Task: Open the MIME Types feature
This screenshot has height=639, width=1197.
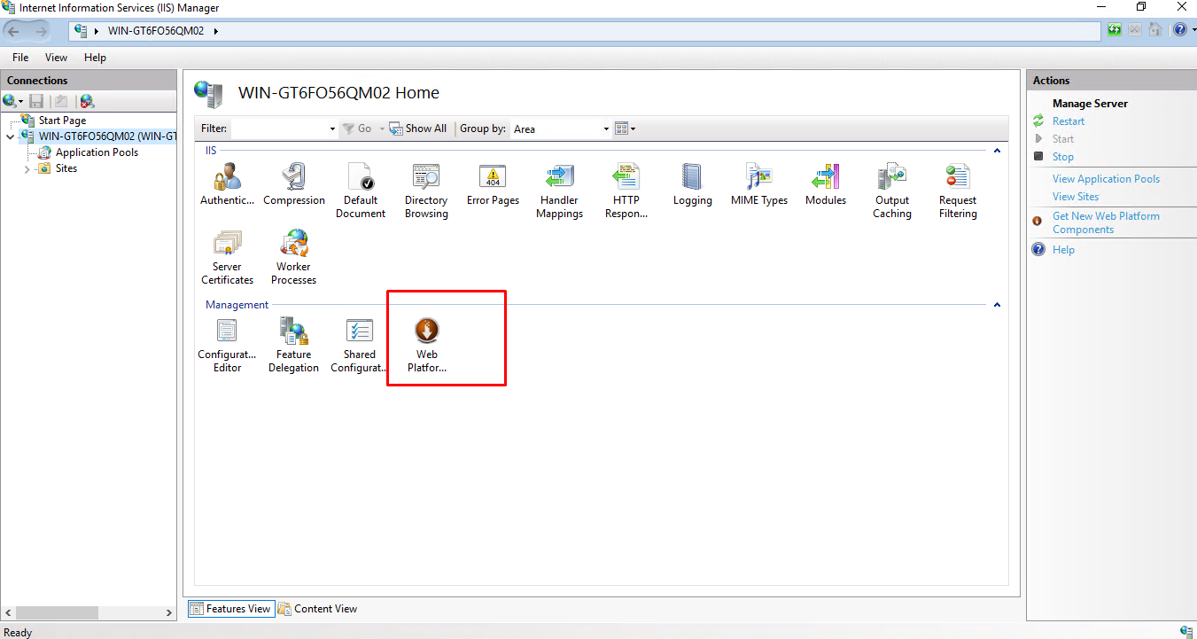Action: coord(759,183)
